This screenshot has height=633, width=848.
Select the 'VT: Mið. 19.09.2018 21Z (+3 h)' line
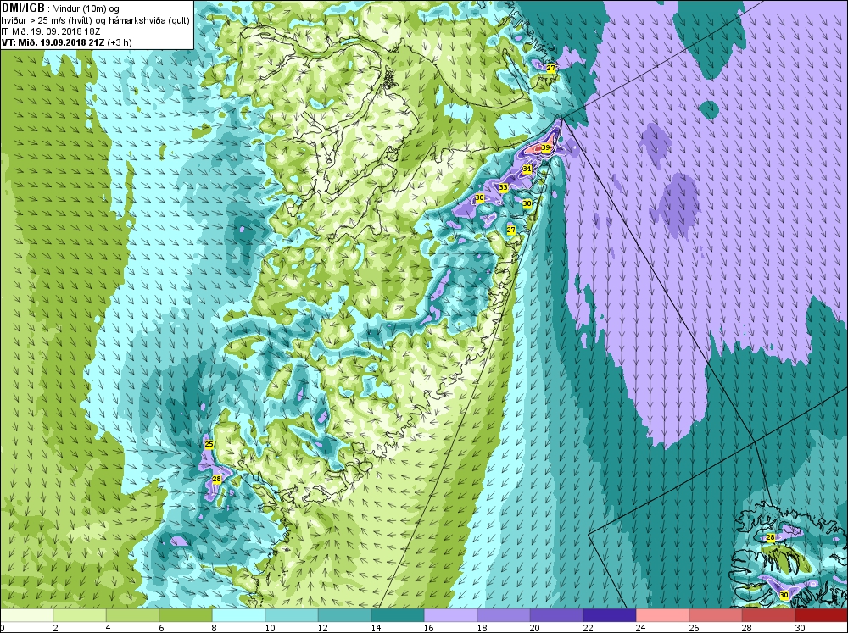pyautogui.click(x=66, y=42)
